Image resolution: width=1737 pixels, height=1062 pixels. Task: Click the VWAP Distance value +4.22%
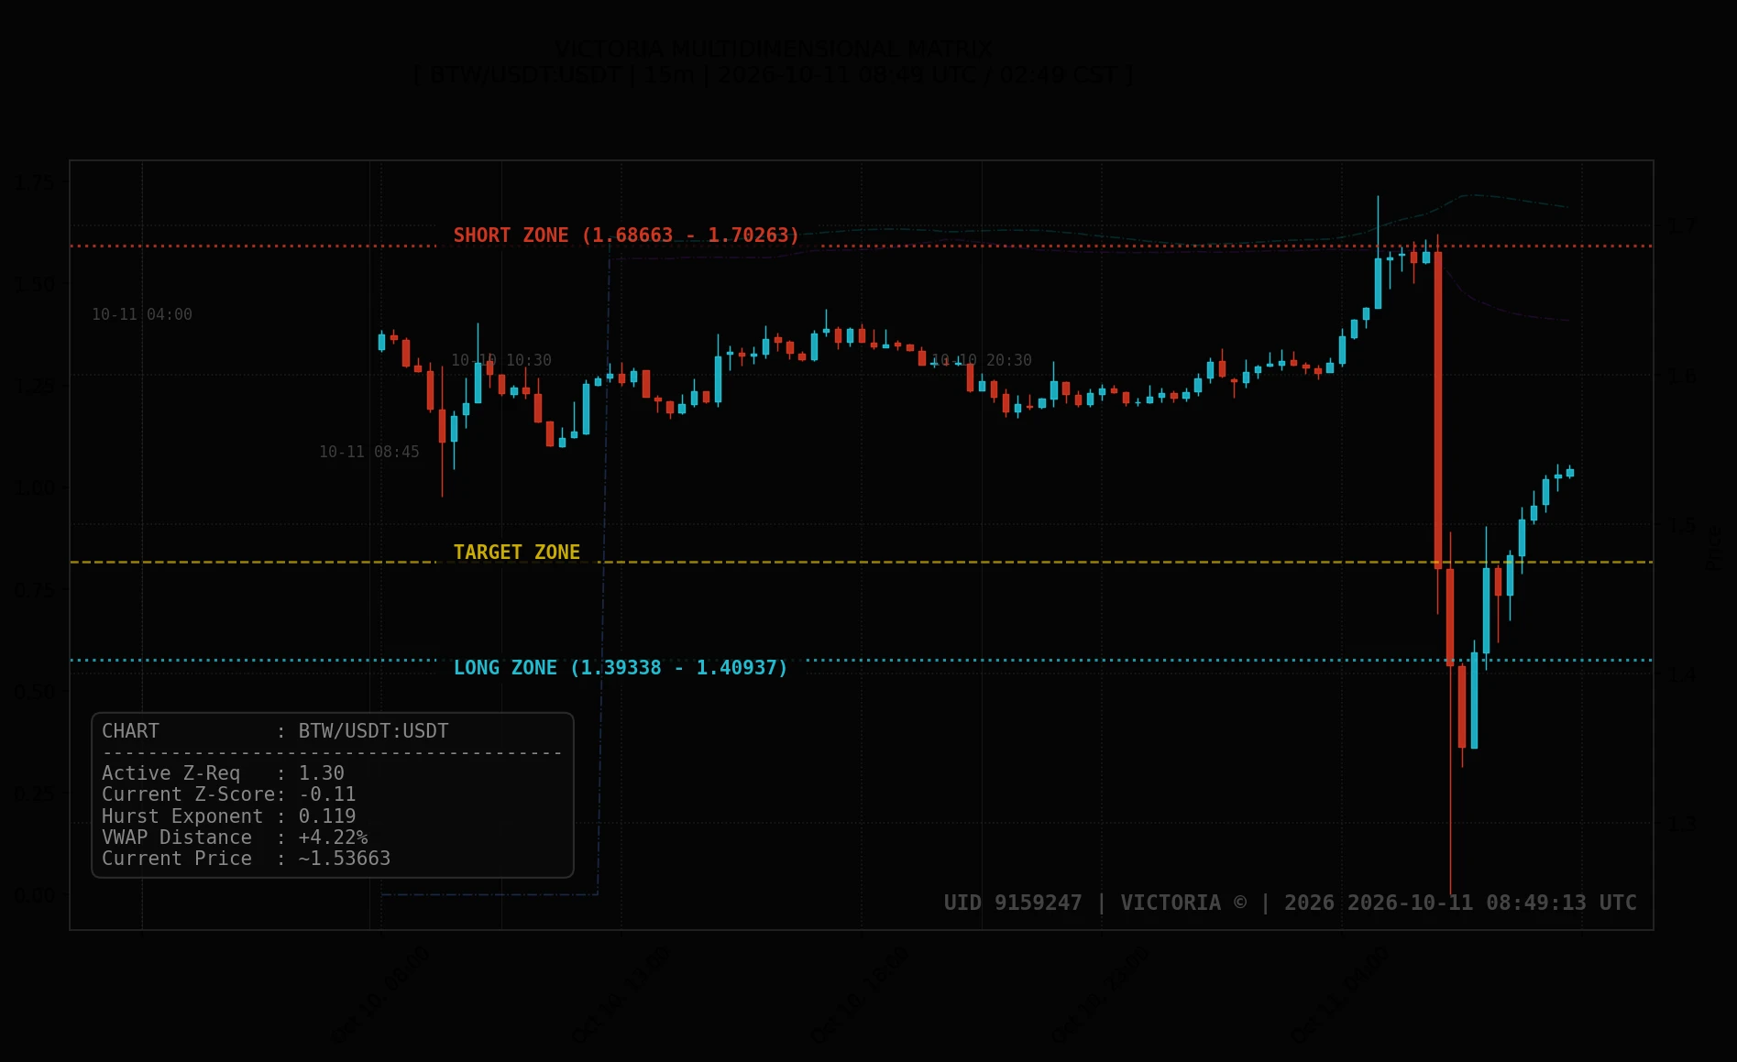point(332,838)
